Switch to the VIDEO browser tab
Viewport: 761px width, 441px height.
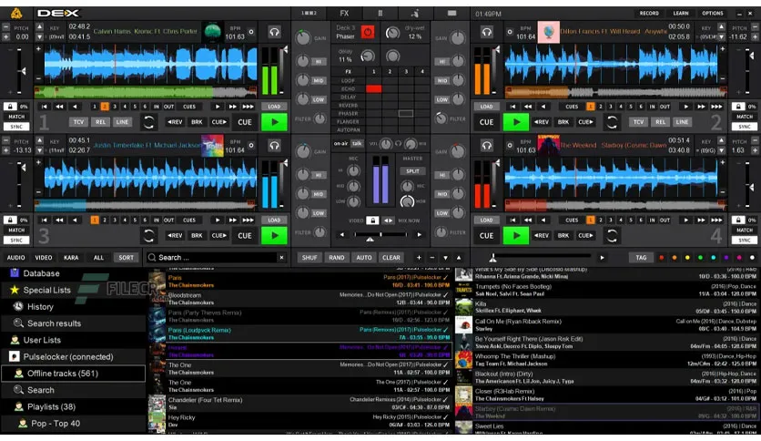pos(44,258)
